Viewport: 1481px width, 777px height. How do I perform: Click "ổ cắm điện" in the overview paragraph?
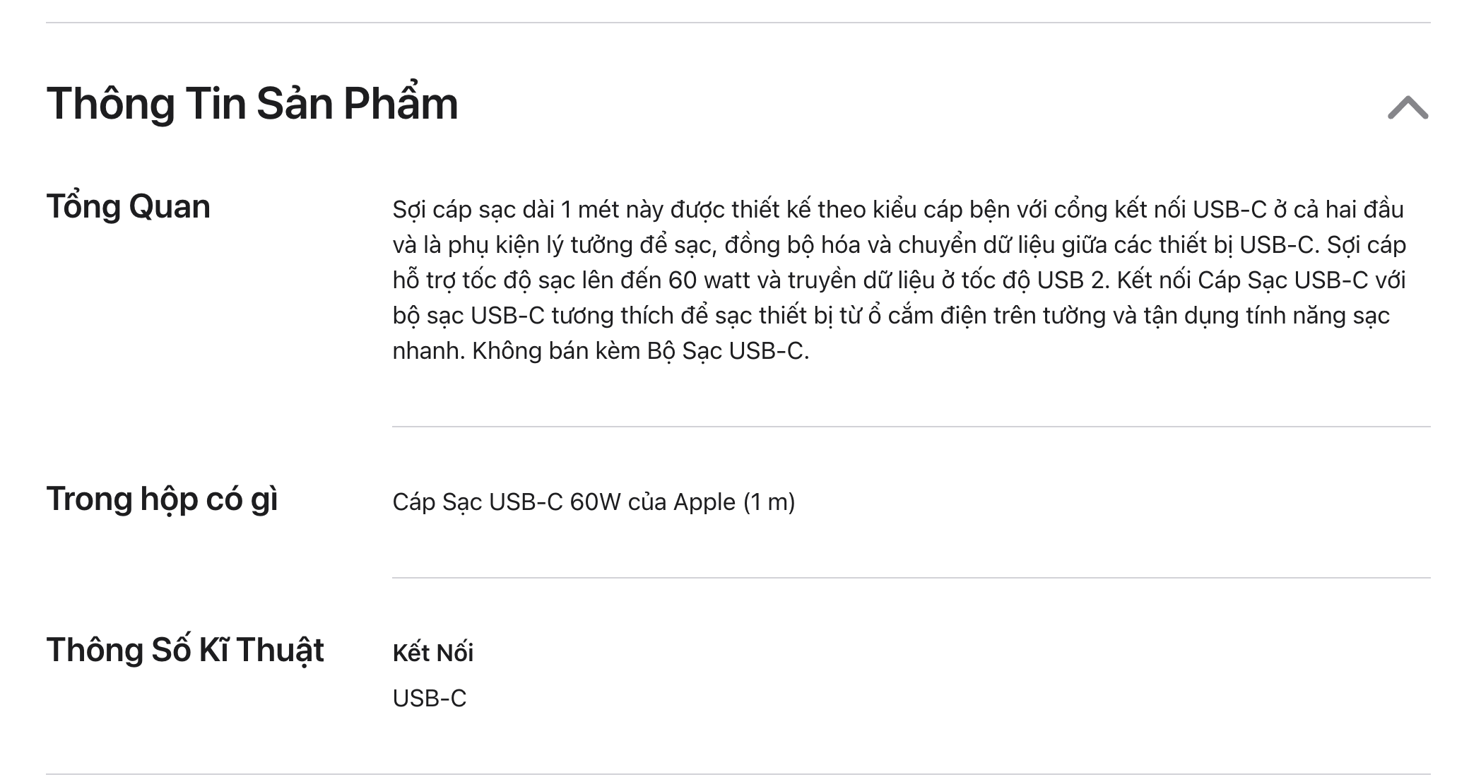pyautogui.click(x=926, y=316)
